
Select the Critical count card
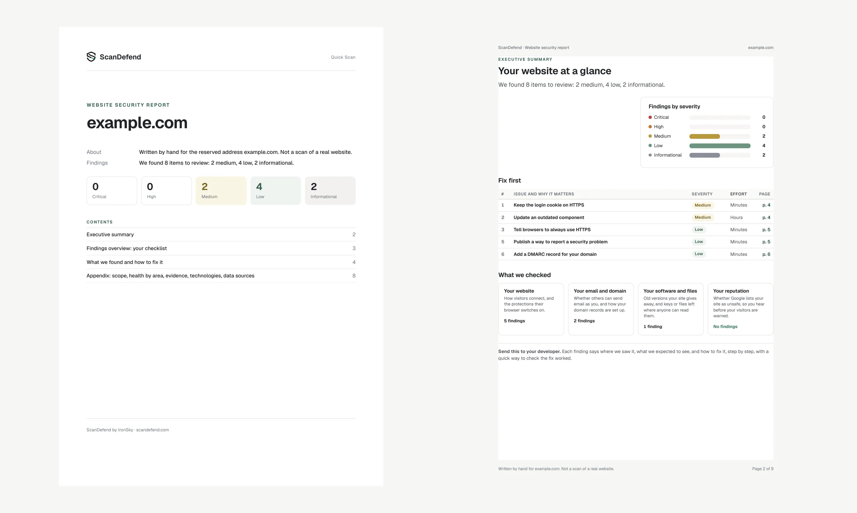(112, 191)
